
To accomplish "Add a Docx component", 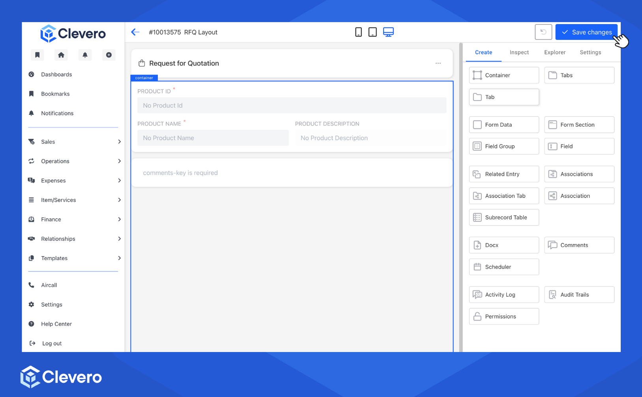I will [504, 245].
